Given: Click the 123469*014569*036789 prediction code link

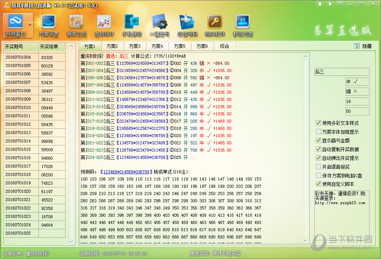Looking at the screenshot, I should [126, 172].
